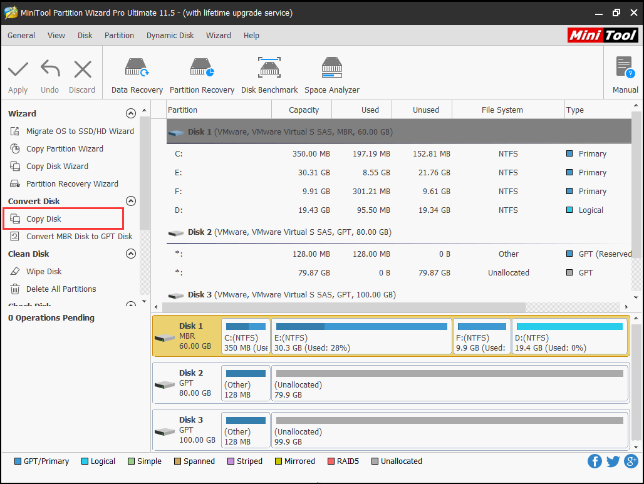Click Copy Partition Wizard link
644x484 pixels.
65,148
